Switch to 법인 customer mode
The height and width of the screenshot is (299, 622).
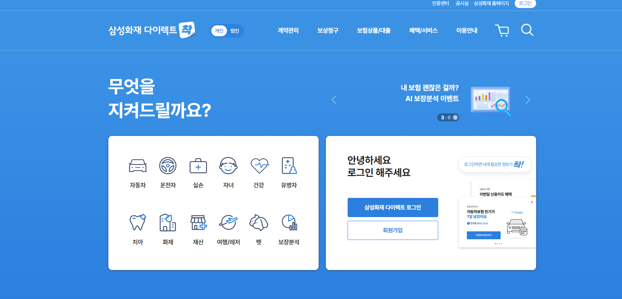point(235,31)
